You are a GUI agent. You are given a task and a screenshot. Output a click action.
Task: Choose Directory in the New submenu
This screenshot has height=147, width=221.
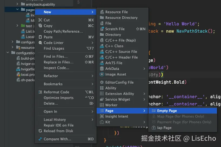pos(122,35)
